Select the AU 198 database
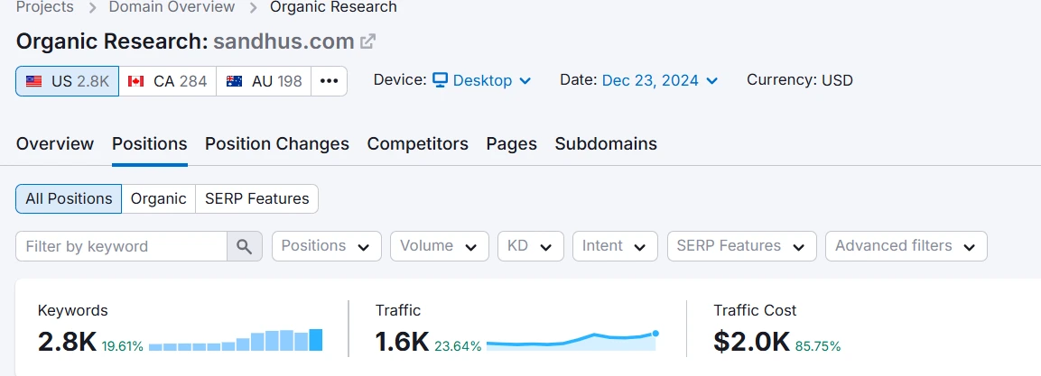The width and height of the screenshot is (1041, 376). click(x=264, y=81)
